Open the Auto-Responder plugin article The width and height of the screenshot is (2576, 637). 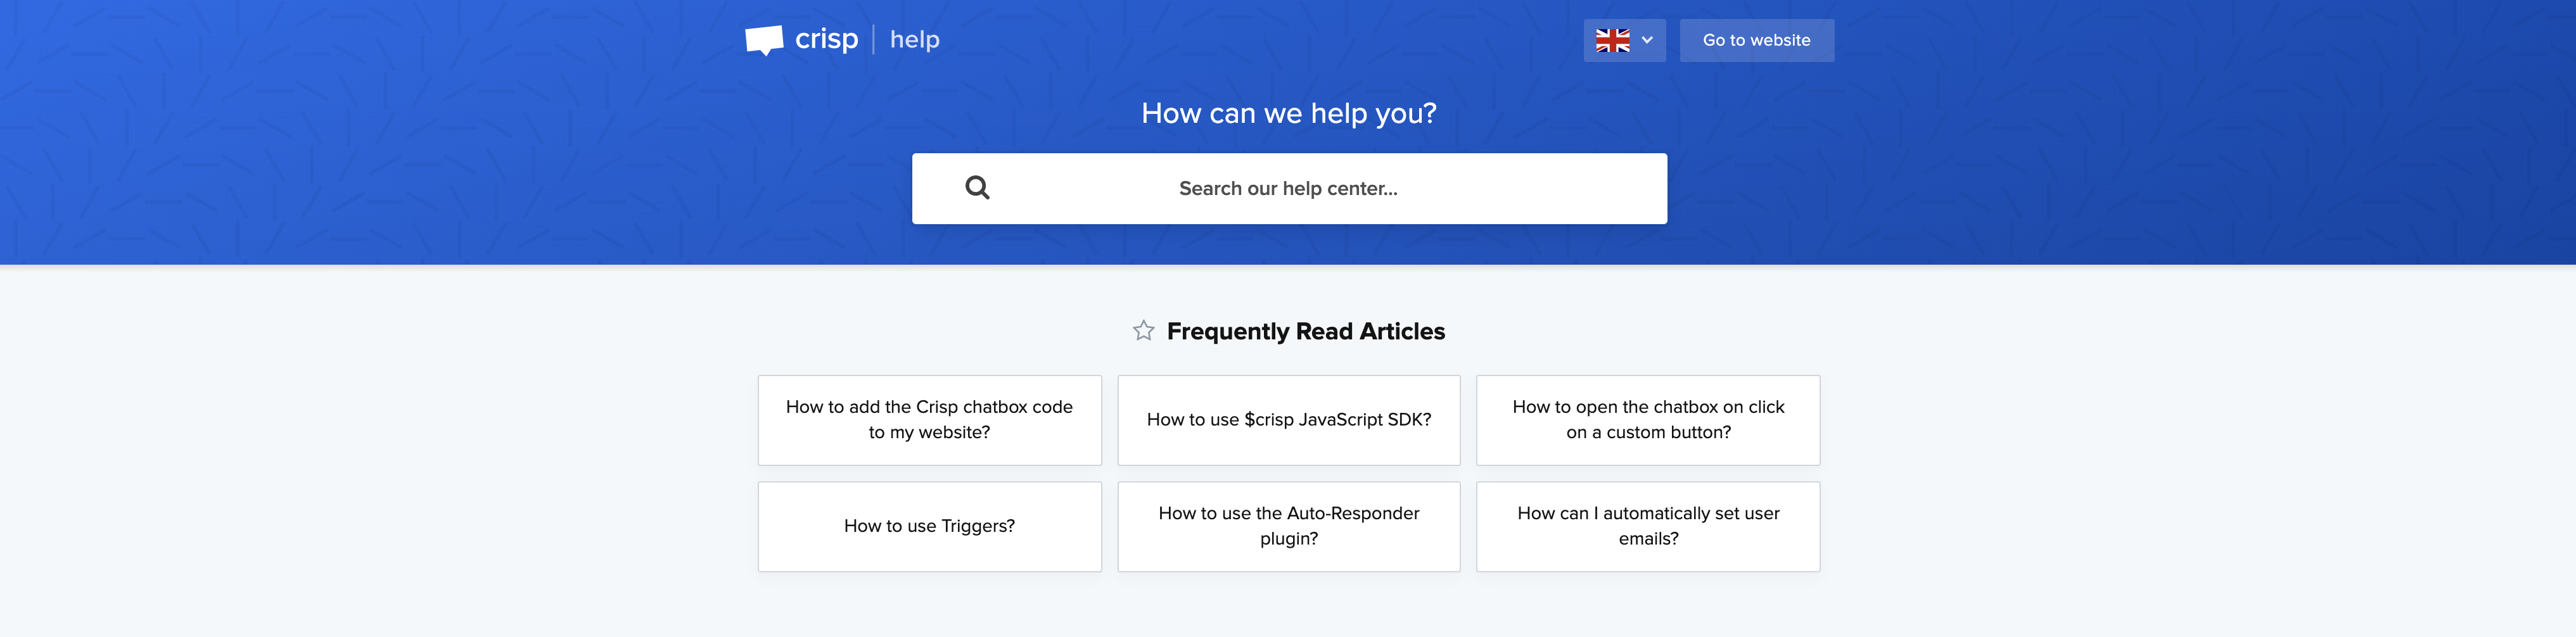coord(1288,527)
